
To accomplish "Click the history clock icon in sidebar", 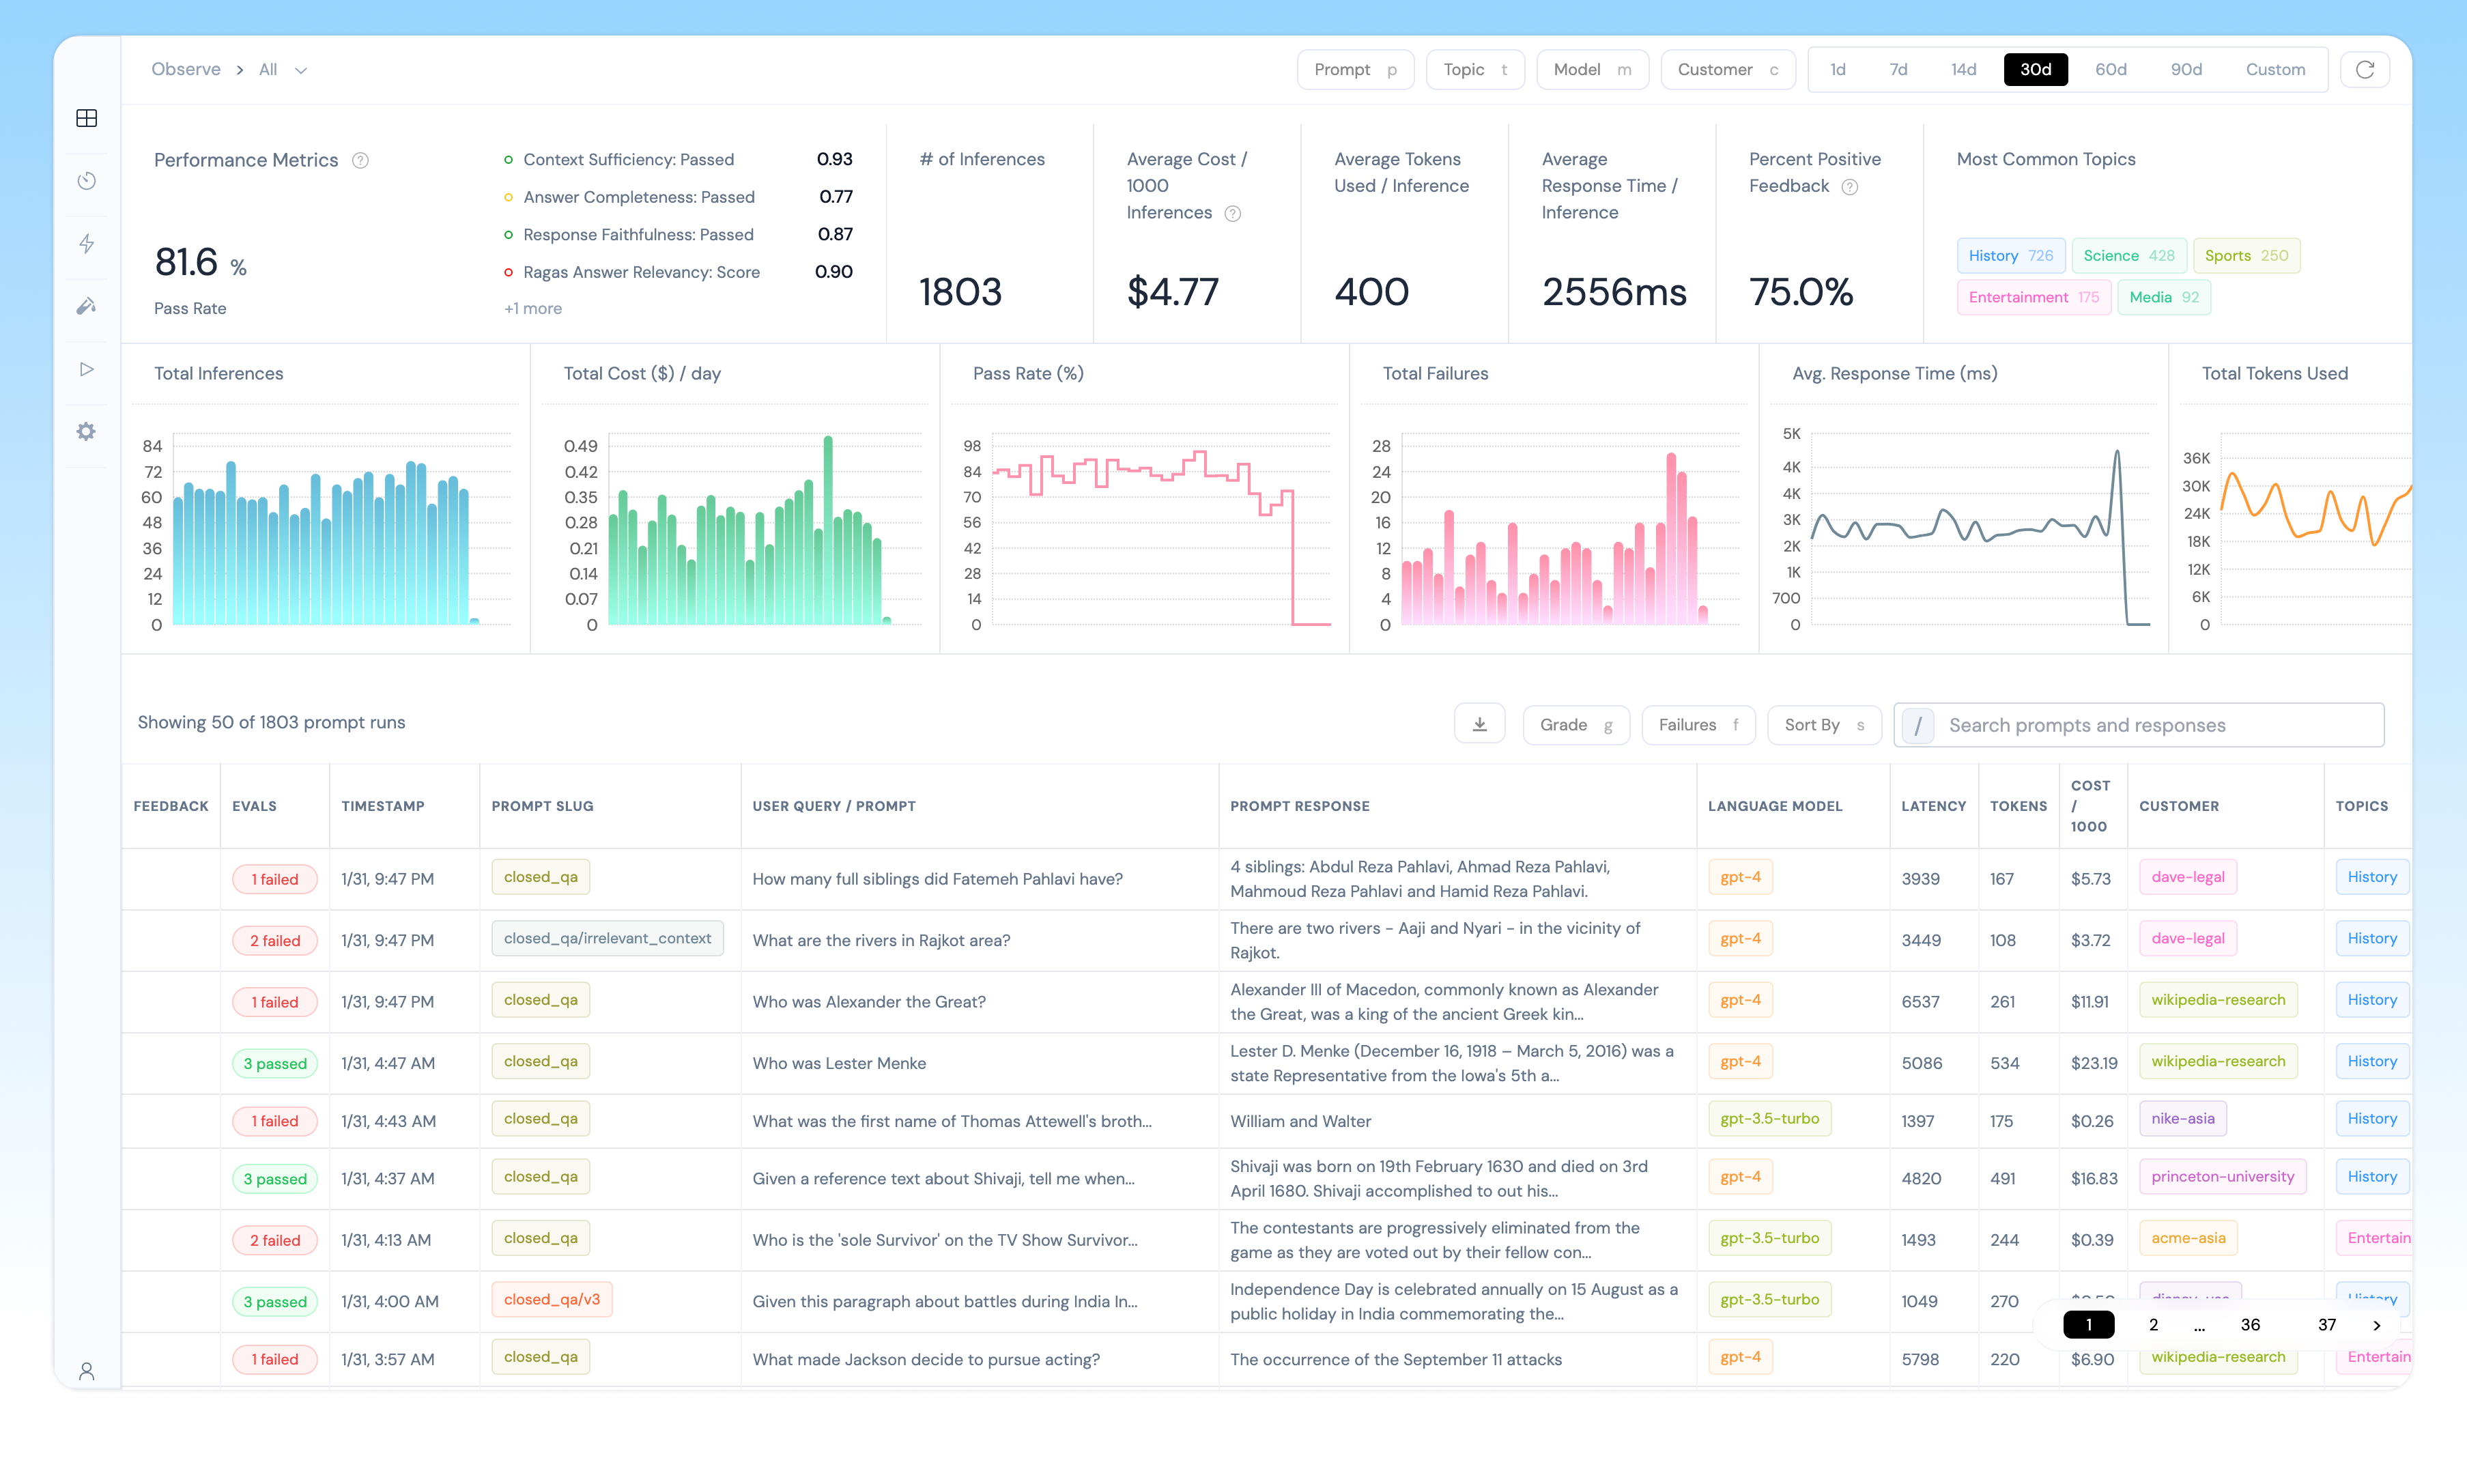I will tap(87, 181).
